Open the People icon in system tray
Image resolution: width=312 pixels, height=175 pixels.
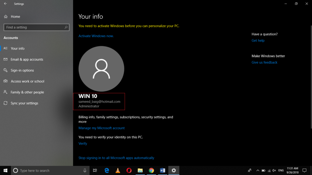[x=250, y=170]
